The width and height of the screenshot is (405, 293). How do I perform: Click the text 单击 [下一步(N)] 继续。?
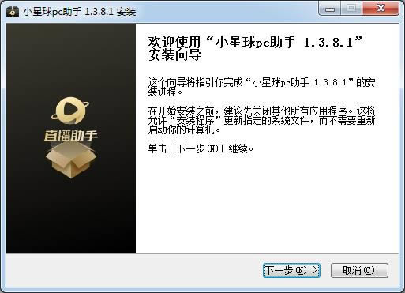(201, 148)
